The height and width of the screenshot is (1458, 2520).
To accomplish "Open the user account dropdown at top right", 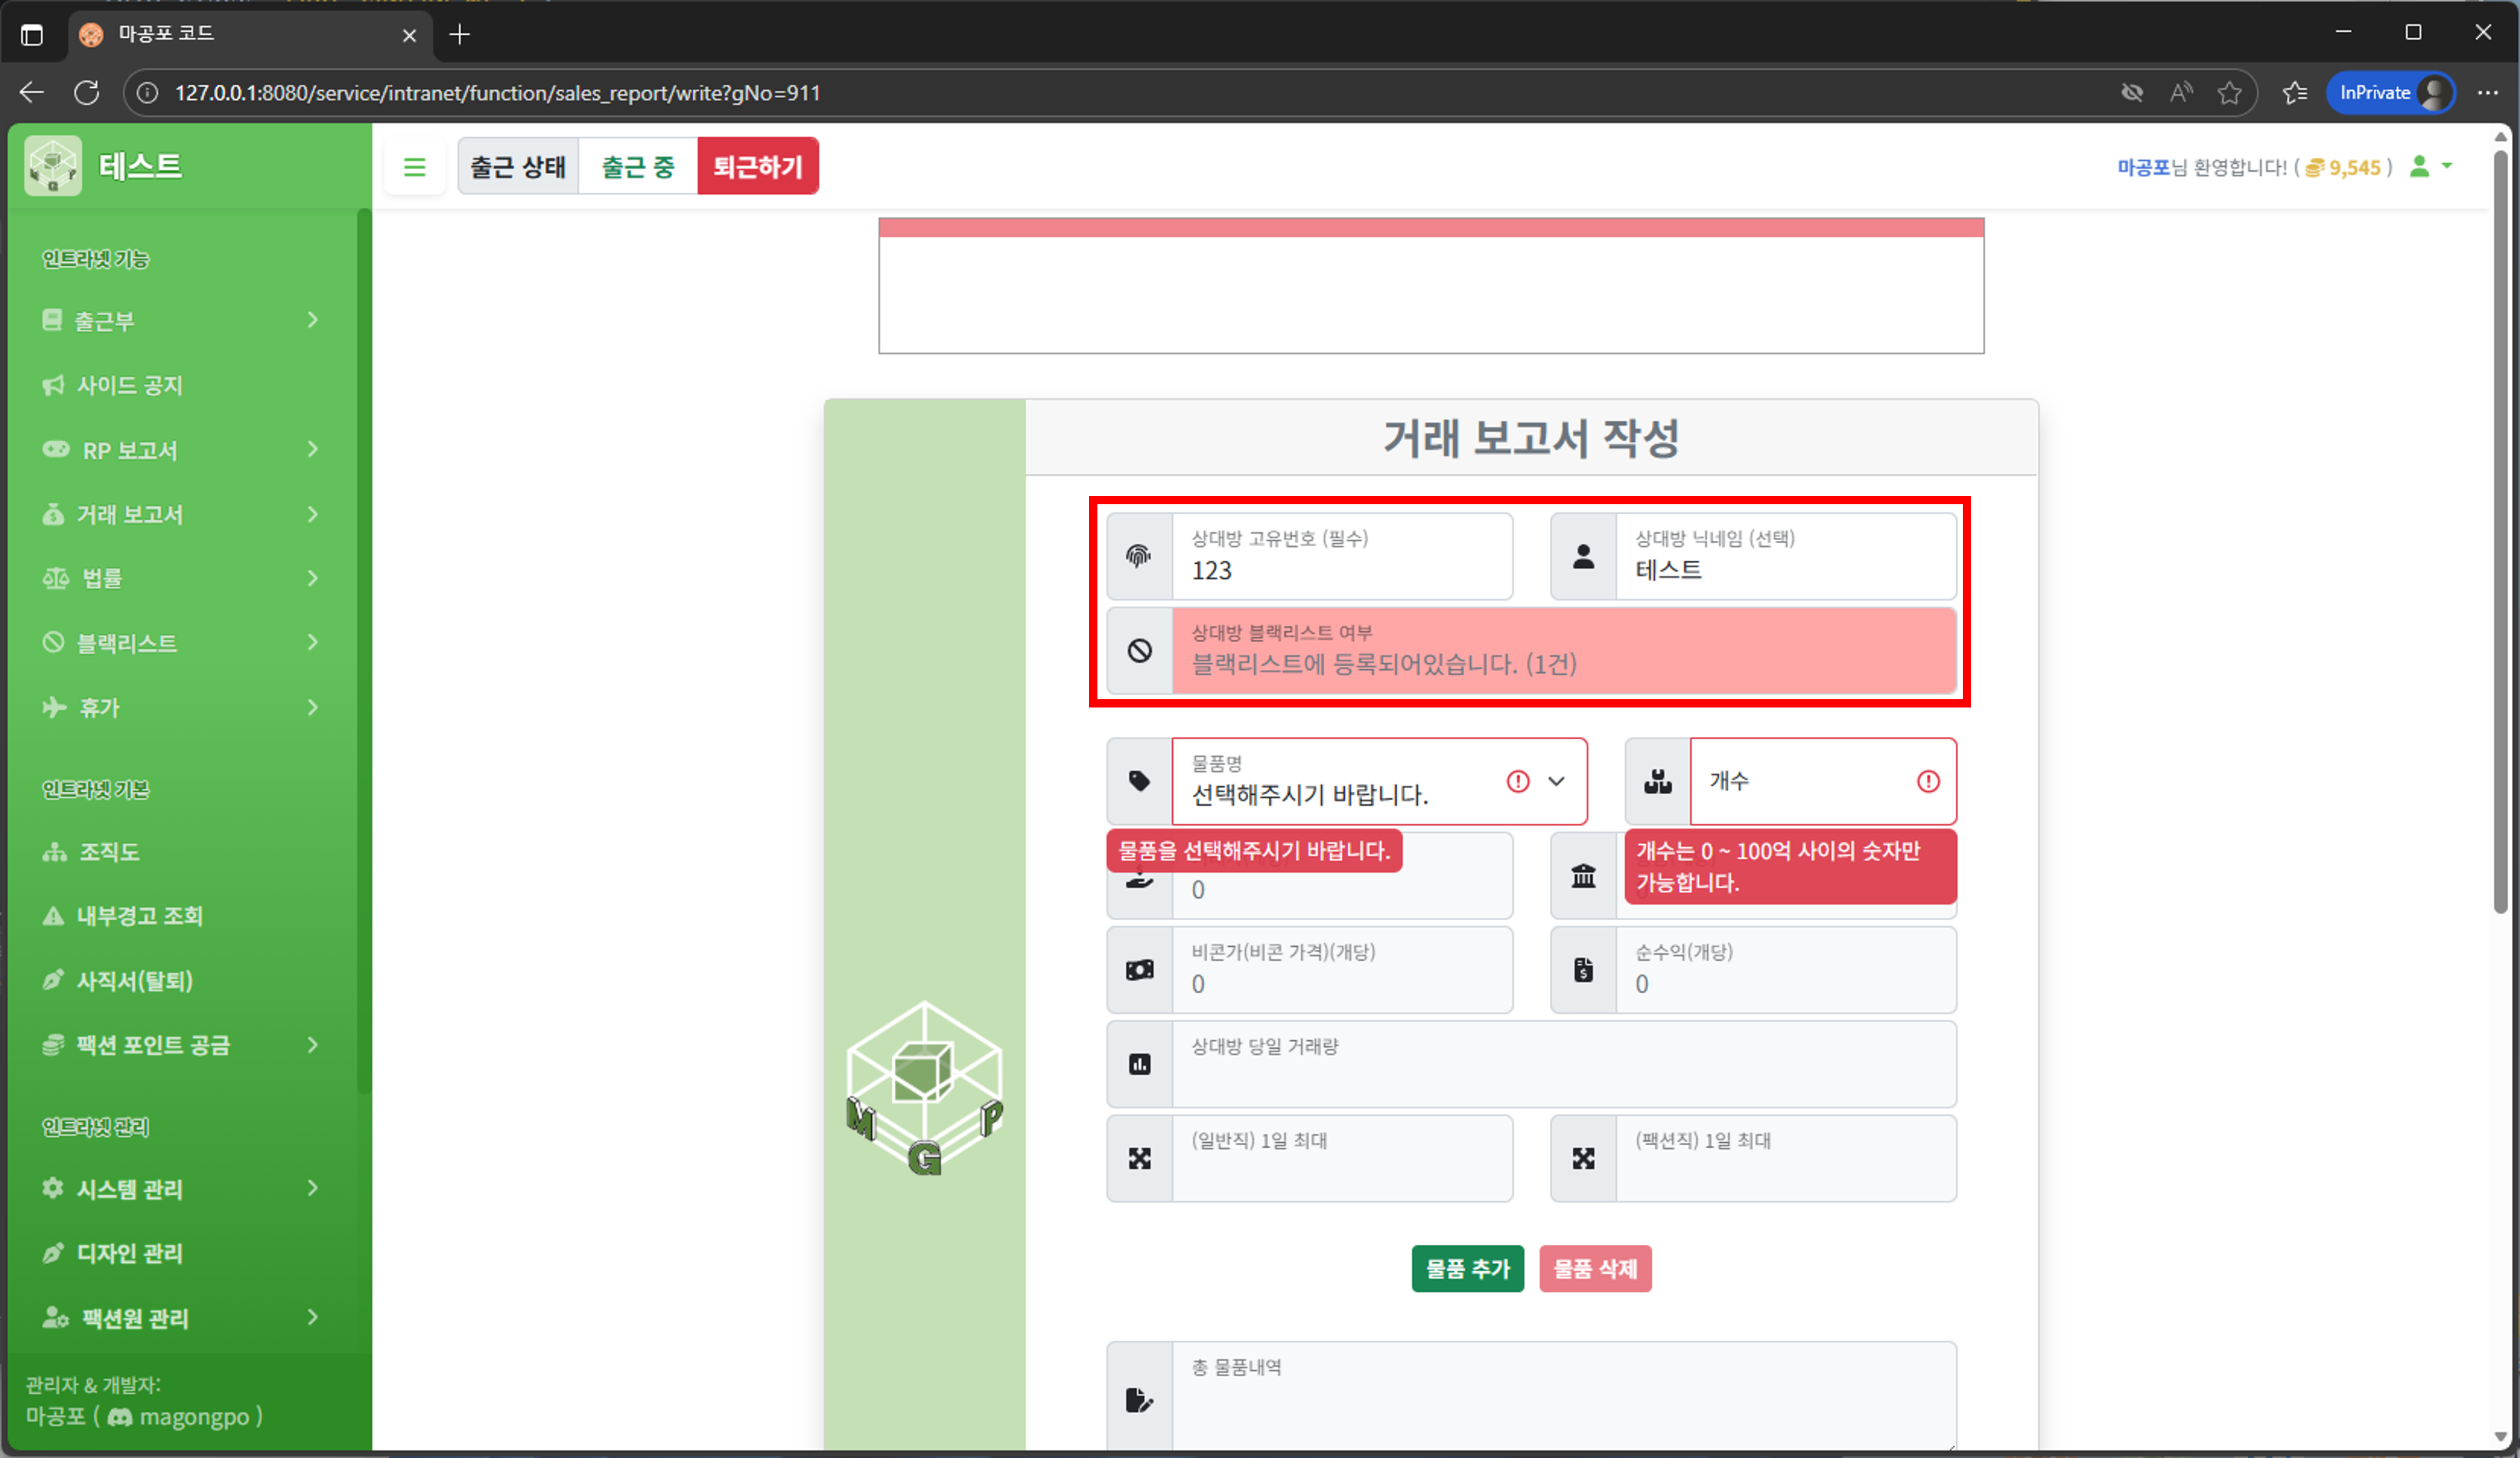I will point(2432,167).
